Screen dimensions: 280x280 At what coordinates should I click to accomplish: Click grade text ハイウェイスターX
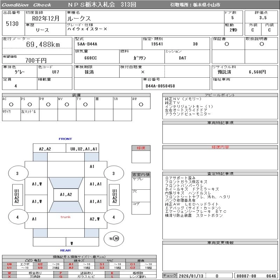pos(87,29)
